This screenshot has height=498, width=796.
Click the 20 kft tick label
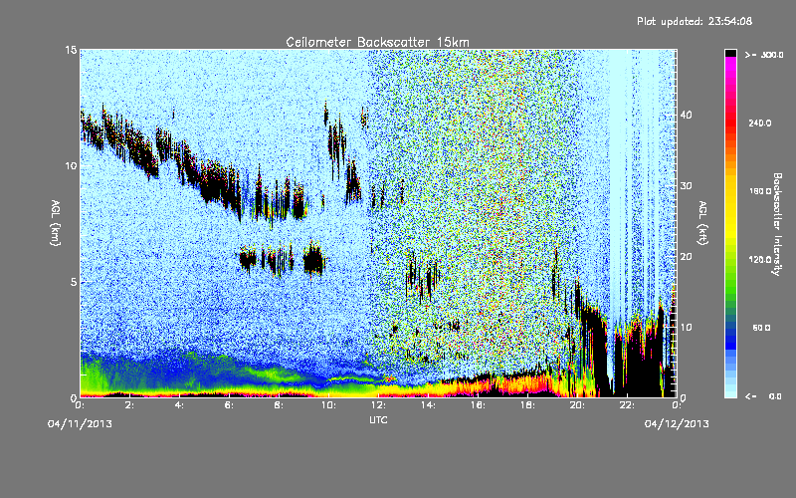[686, 257]
